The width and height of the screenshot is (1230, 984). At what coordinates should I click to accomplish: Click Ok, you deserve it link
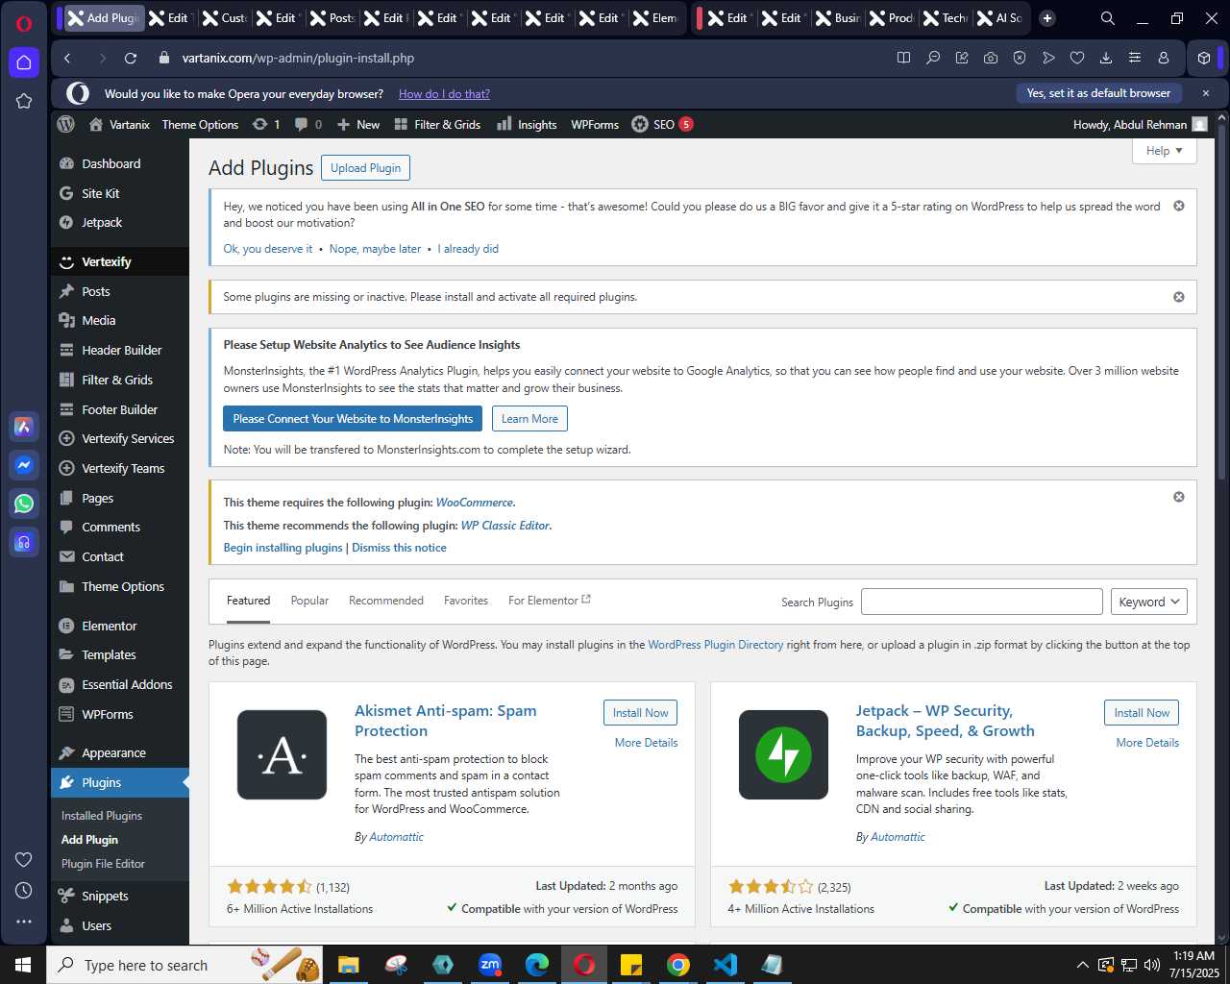click(268, 249)
